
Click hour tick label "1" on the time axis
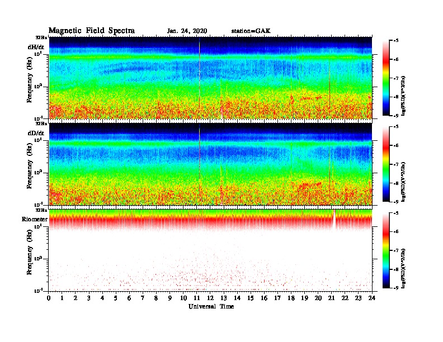pyautogui.click(x=62, y=298)
